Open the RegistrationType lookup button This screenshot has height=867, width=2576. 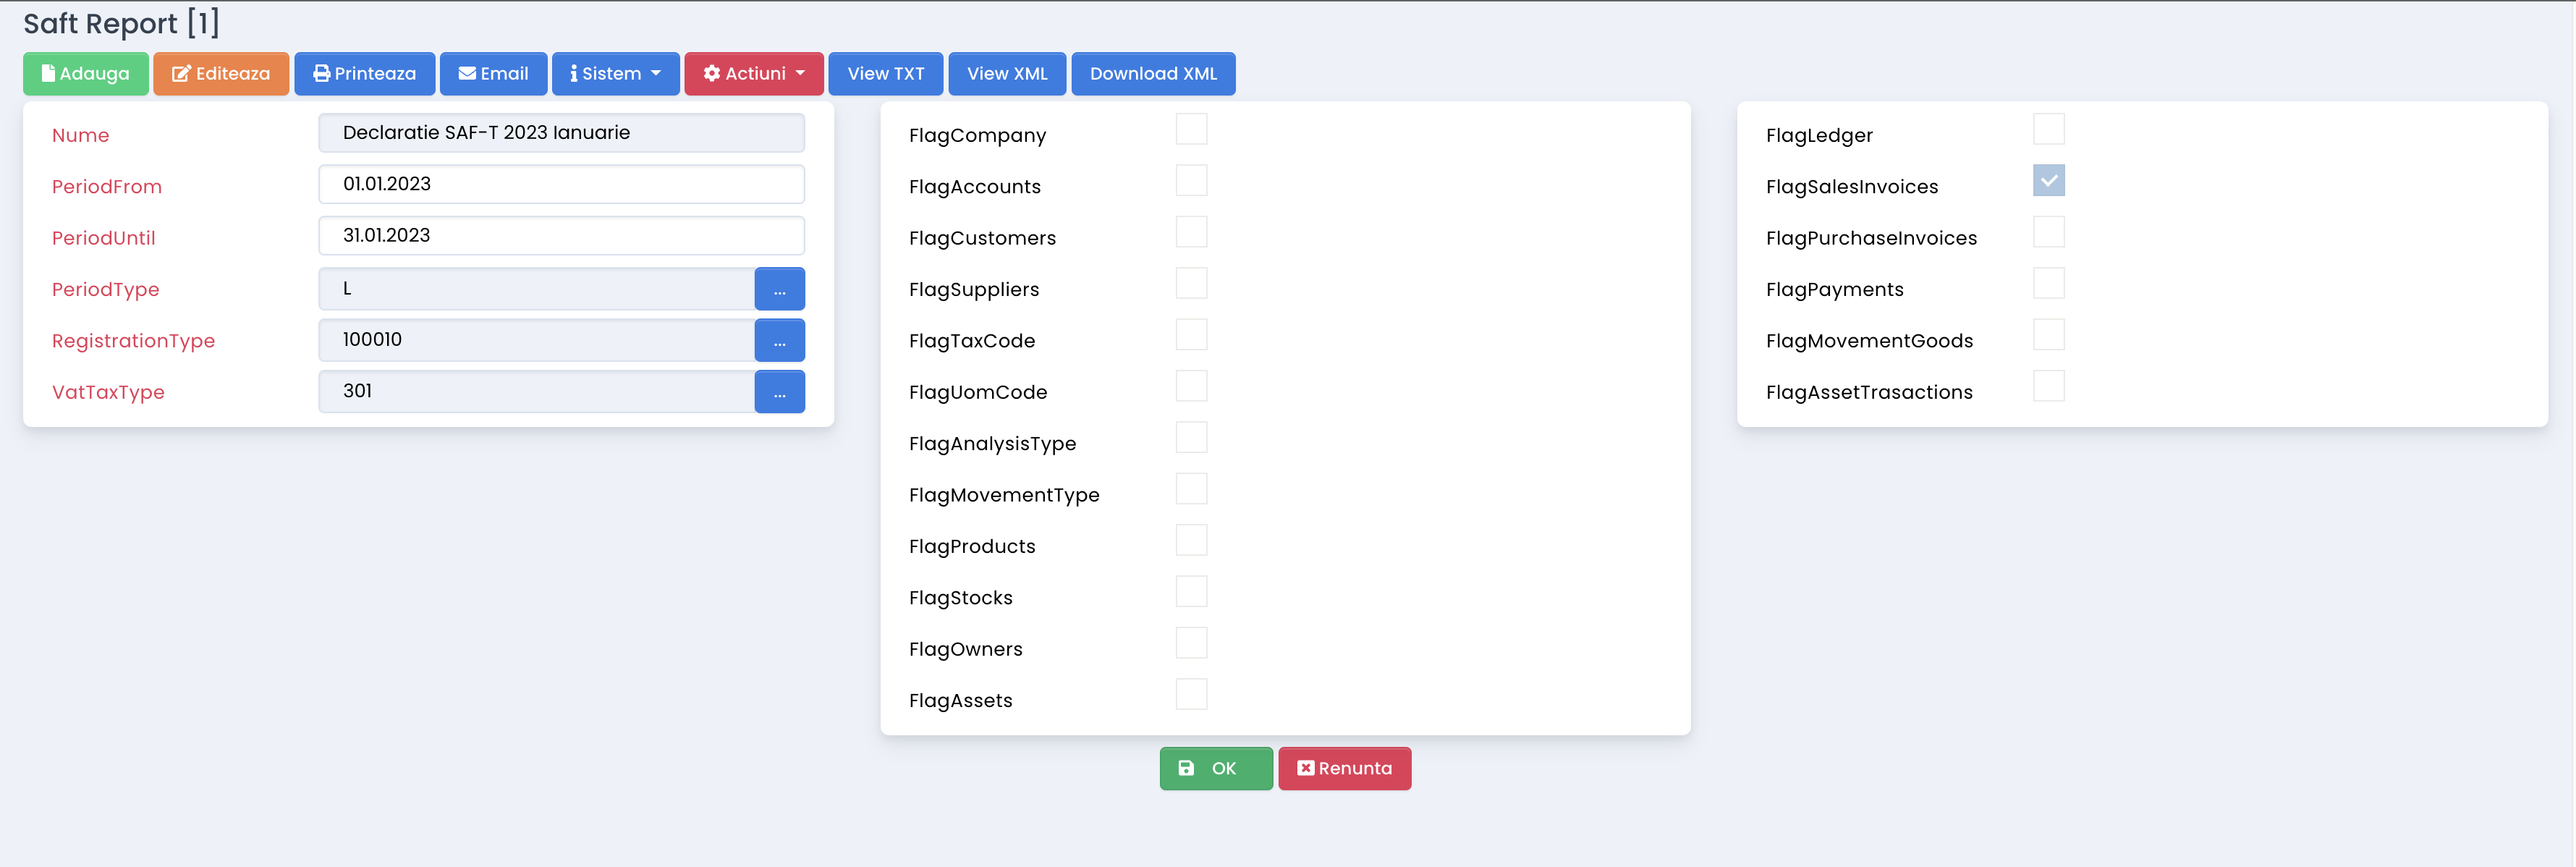click(x=779, y=340)
